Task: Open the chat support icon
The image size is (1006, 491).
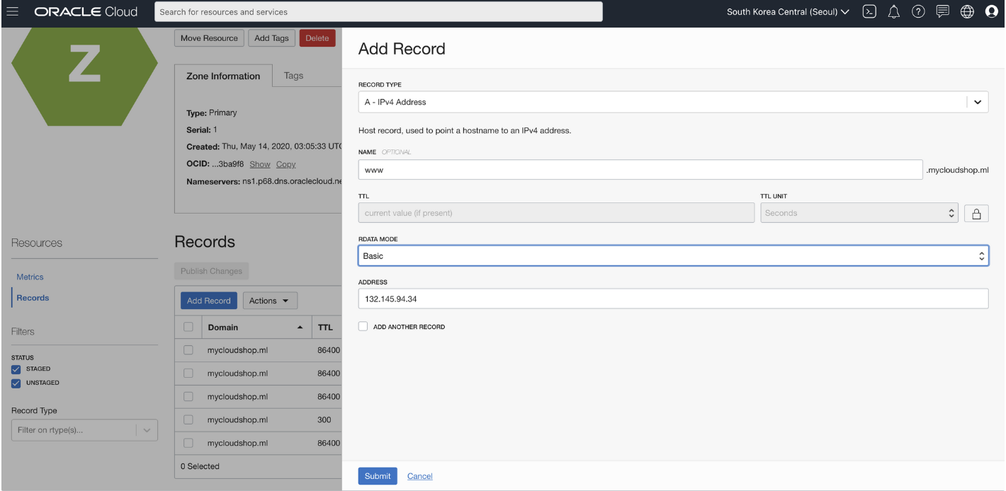Action: [942, 12]
